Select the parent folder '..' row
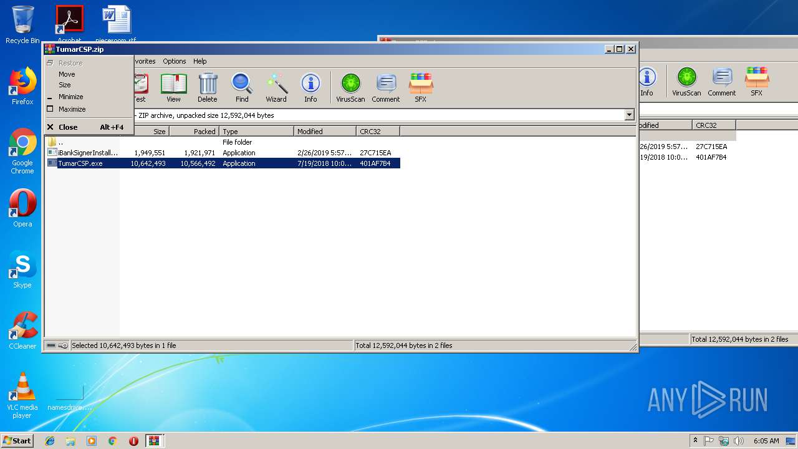 (x=223, y=142)
